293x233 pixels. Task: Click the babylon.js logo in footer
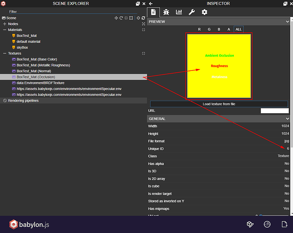click(x=29, y=225)
